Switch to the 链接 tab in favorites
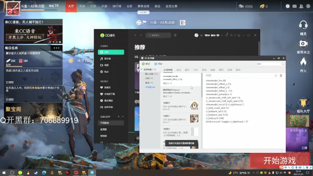Screen dimensions: 313x176 point(212,70)
